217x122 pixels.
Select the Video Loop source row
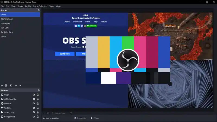coord(20,112)
